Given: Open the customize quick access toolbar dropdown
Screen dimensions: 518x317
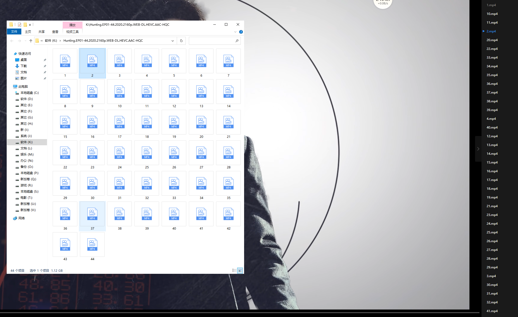Looking at the screenshot, I should point(30,25).
